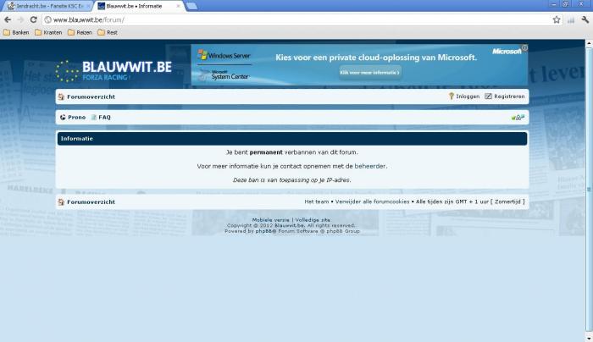Open the 'Het team' link
The image size is (593, 342).
[x=317, y=201]
